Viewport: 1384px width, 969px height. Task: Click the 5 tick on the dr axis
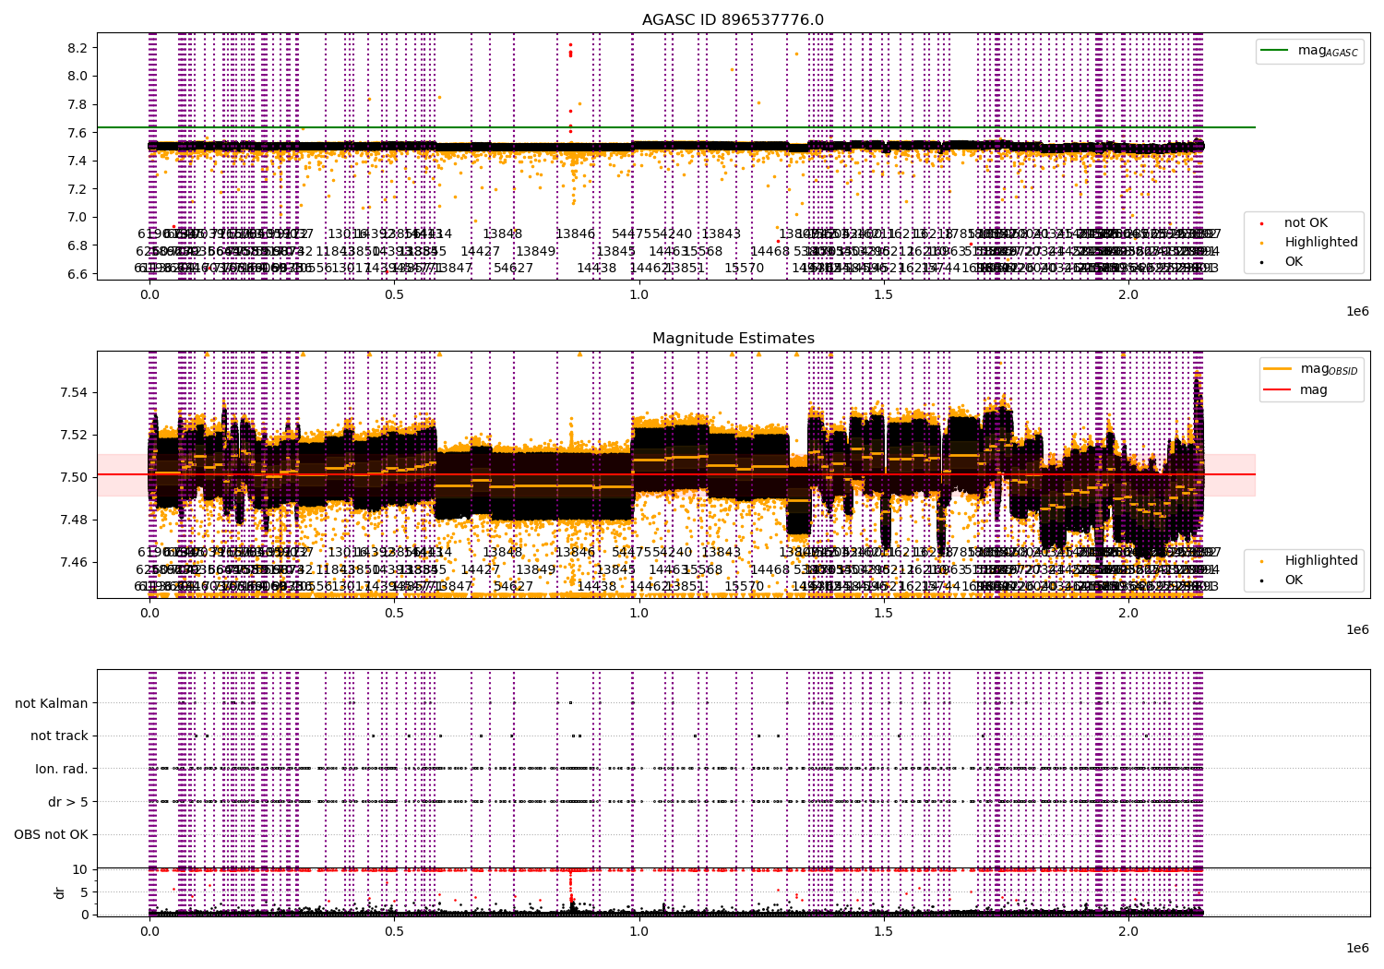[84, 892]
